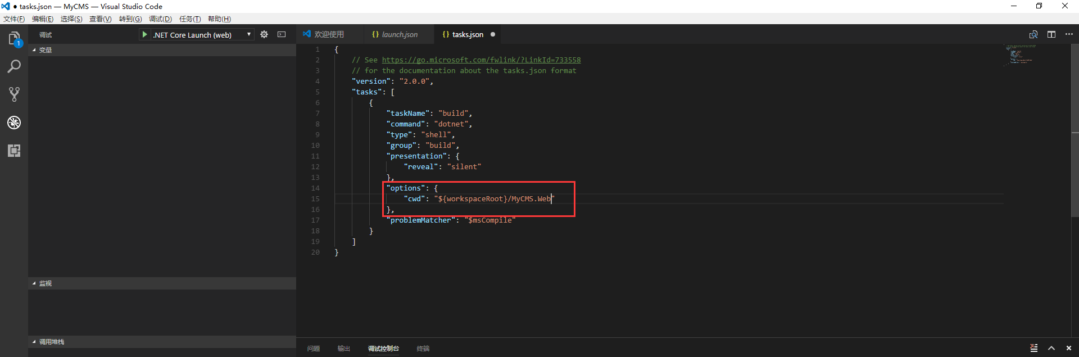Open the Search view in activity bar
The height and width of the screenshot is (357, 1079).
(x=14, y=66)
